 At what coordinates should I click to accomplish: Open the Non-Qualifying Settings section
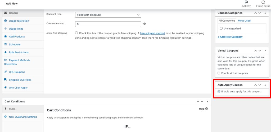pos(23,117)
